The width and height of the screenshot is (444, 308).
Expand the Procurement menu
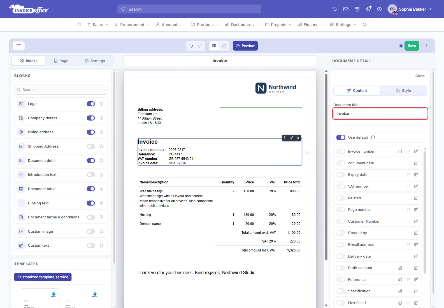(132, 25)
